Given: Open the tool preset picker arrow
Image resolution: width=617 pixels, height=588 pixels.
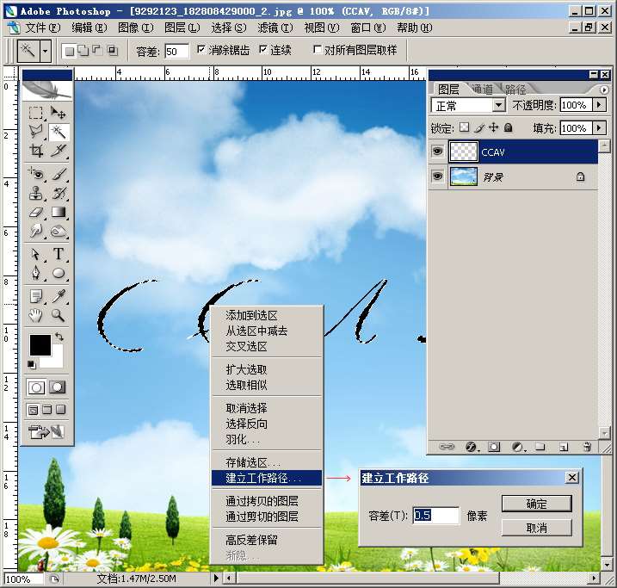Looking at the screenshot, I should tap(46, 51).
